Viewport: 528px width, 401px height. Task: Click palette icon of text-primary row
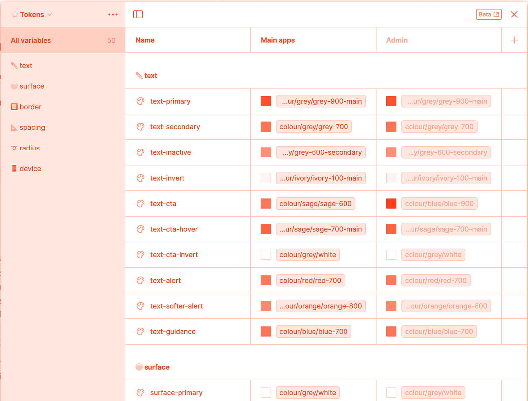[140, 101]
